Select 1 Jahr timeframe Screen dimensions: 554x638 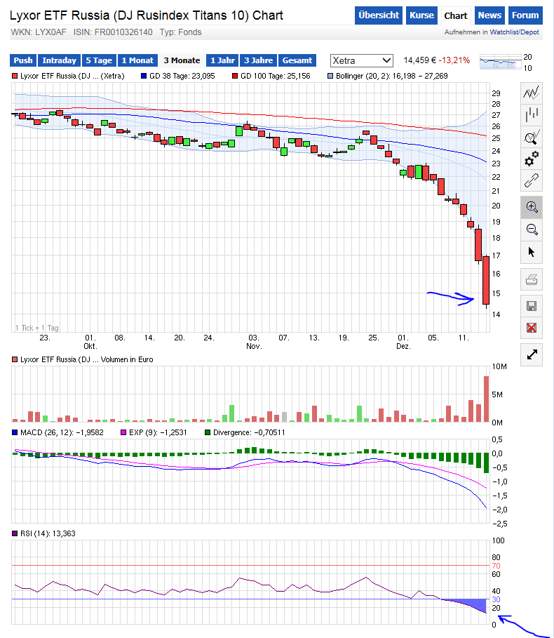tap(222, 60)
